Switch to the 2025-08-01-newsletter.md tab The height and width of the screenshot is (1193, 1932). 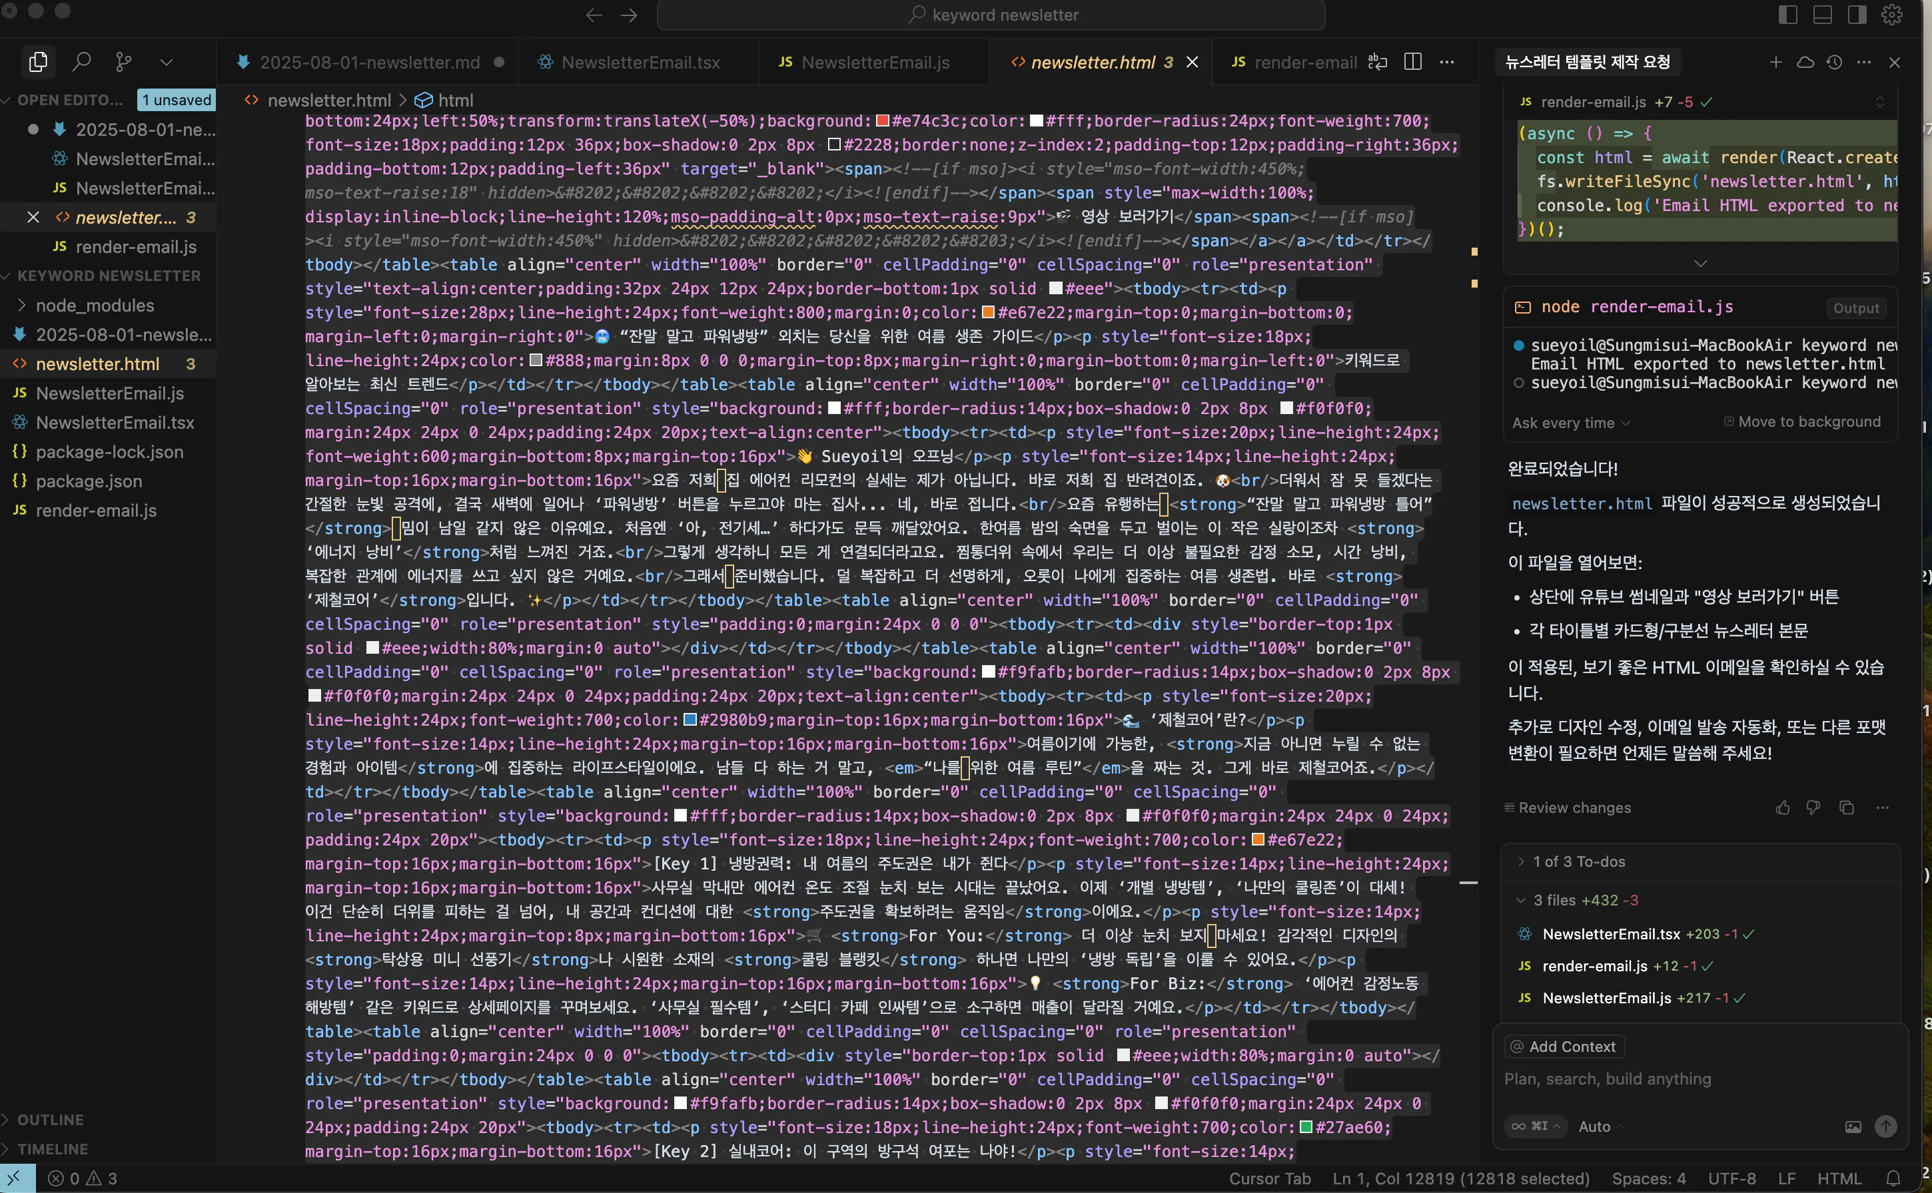pyautogui.click(x=368, y=63)
